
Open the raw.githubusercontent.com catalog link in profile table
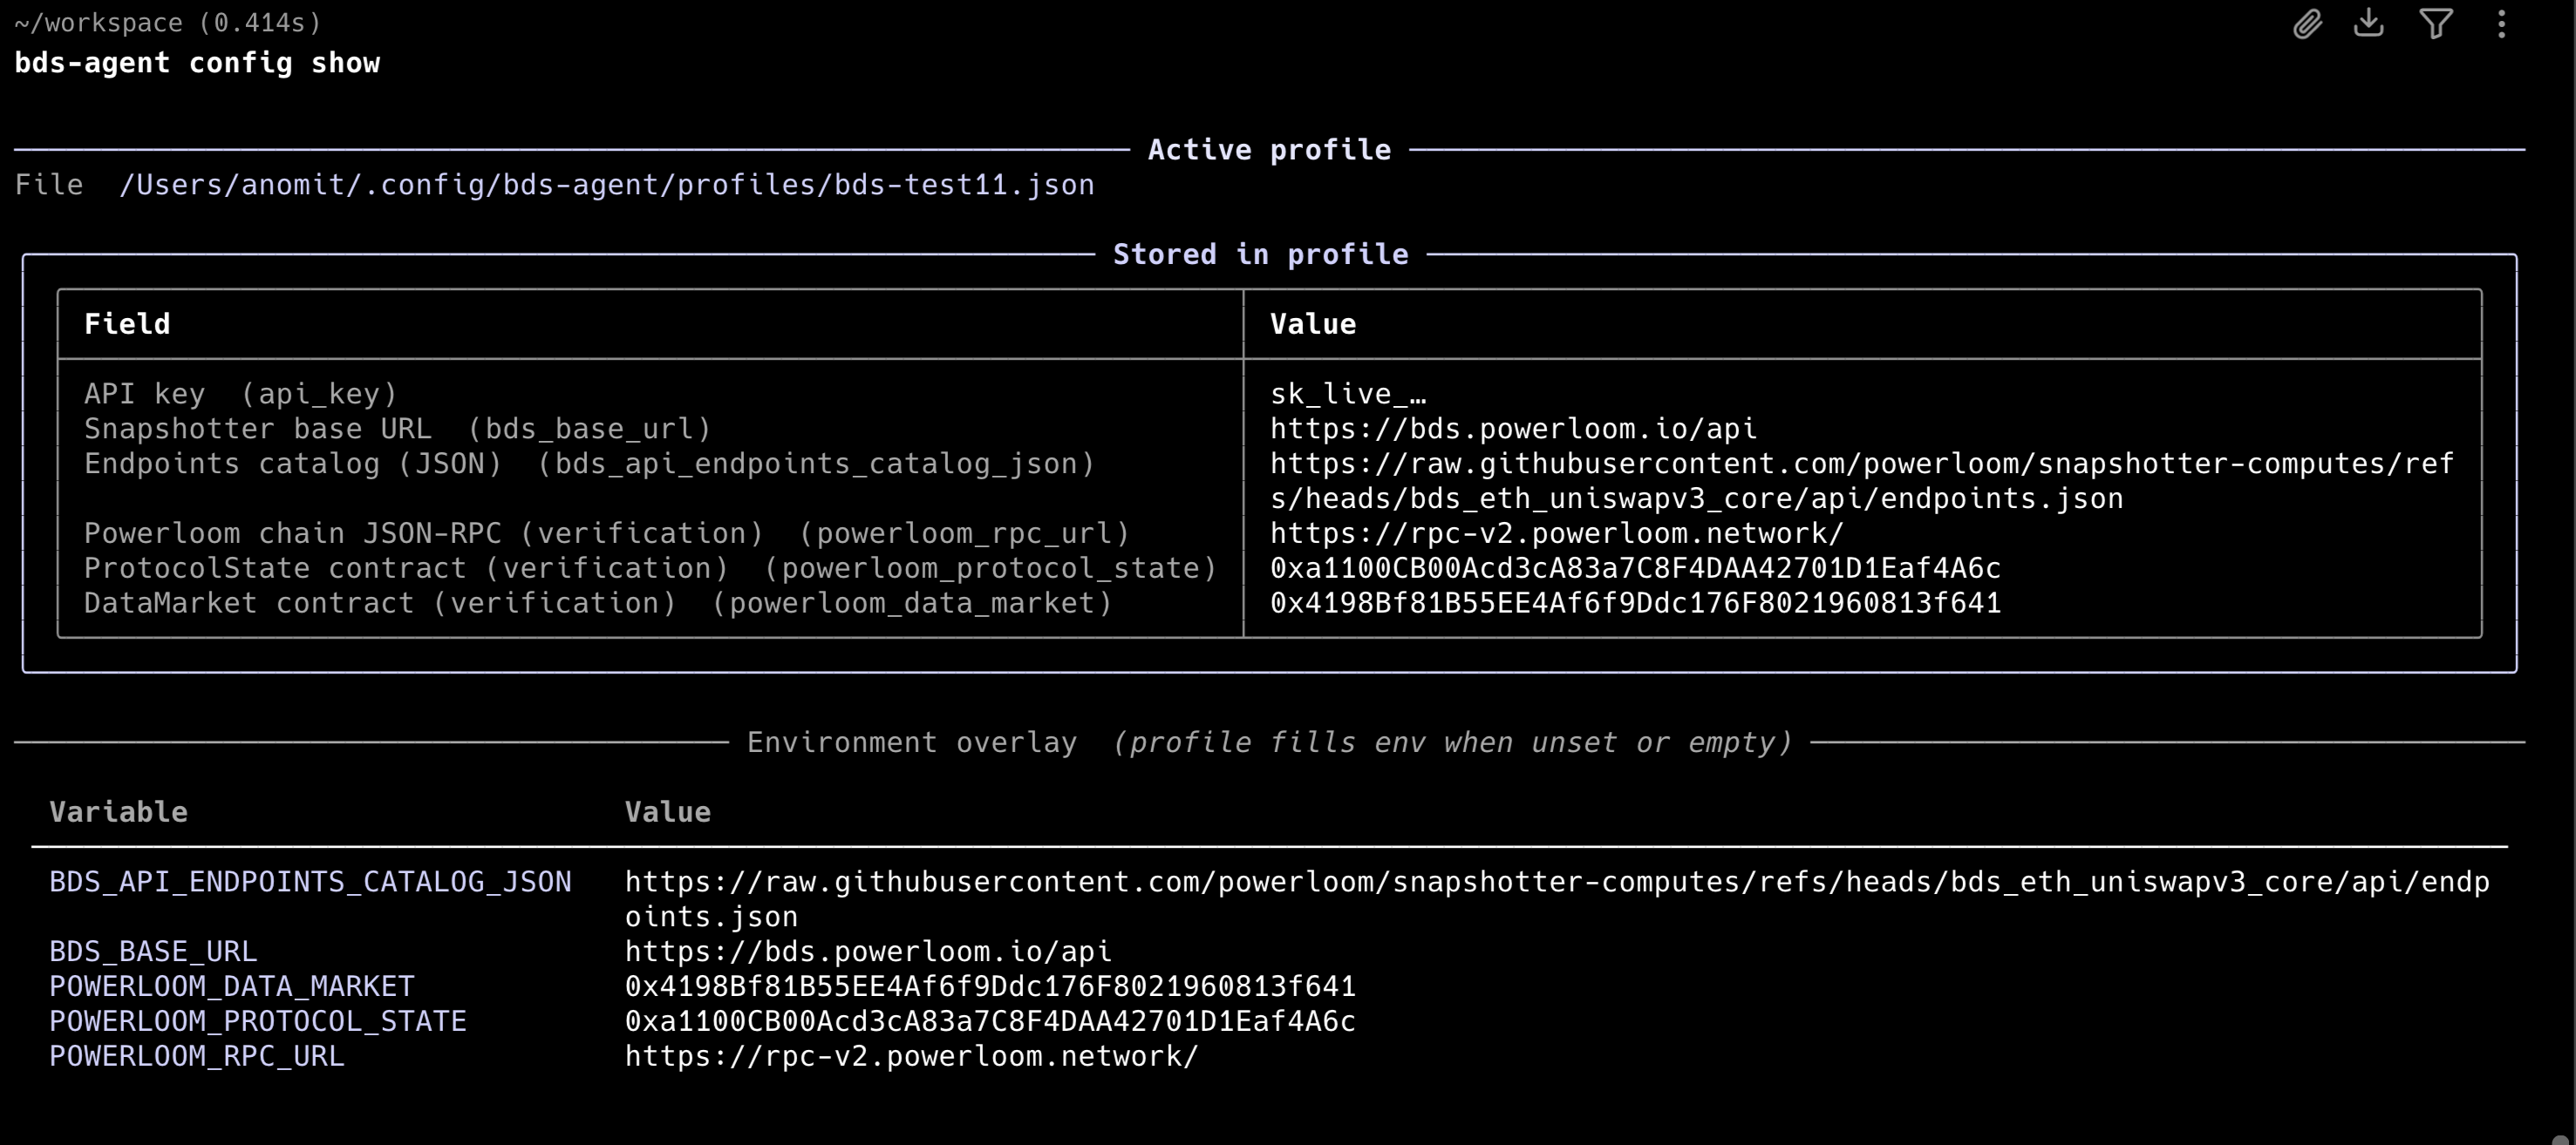click(x=1862, y=481)
